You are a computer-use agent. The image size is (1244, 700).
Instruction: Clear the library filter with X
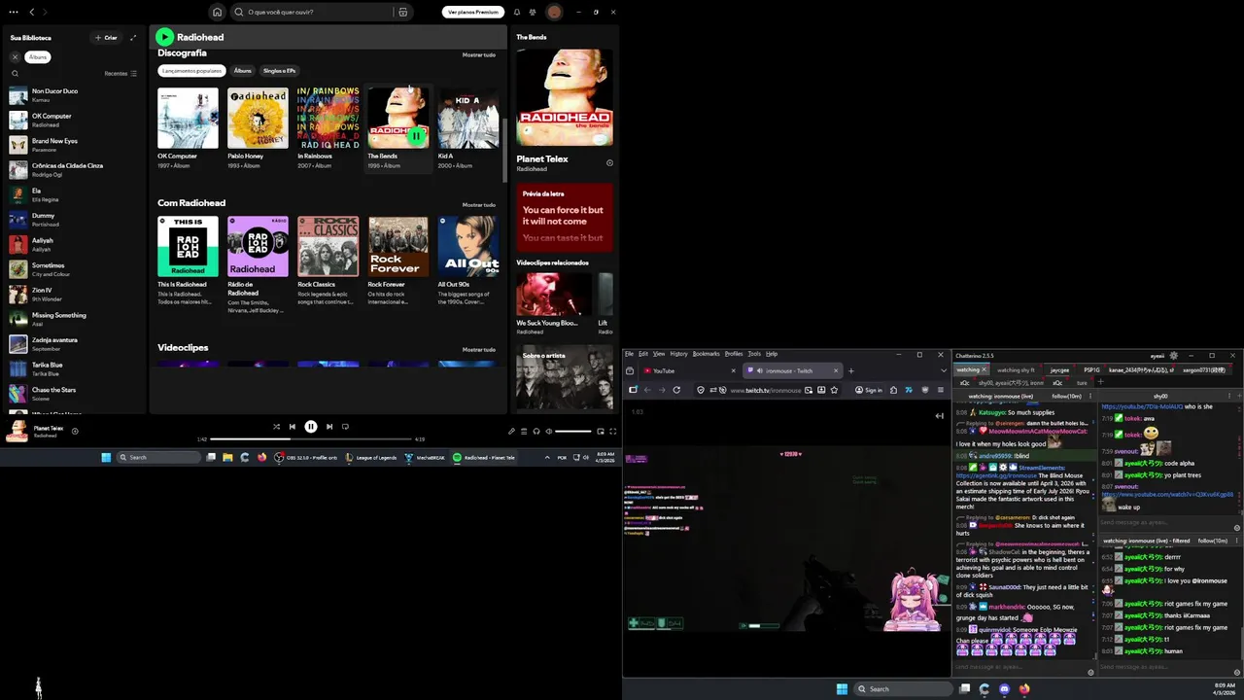pyautogui.click(x=15, y=57)
